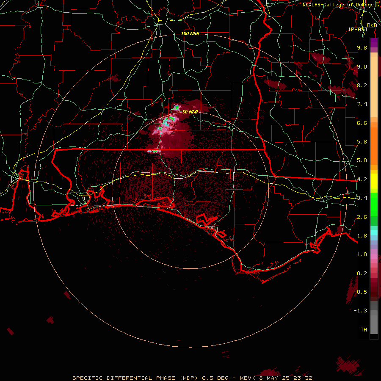Click the 8.2 value on the scale
The width and height of the screenshot is (381, 381).
362,85
